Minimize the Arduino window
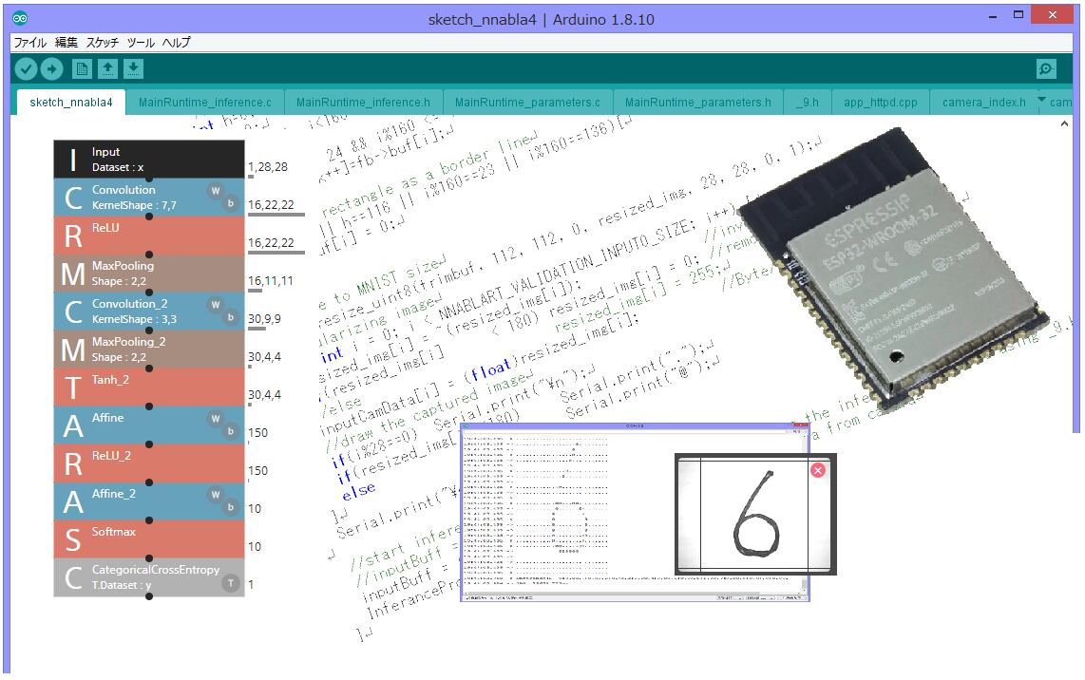The image size is (1085, 680). [993, 15]
